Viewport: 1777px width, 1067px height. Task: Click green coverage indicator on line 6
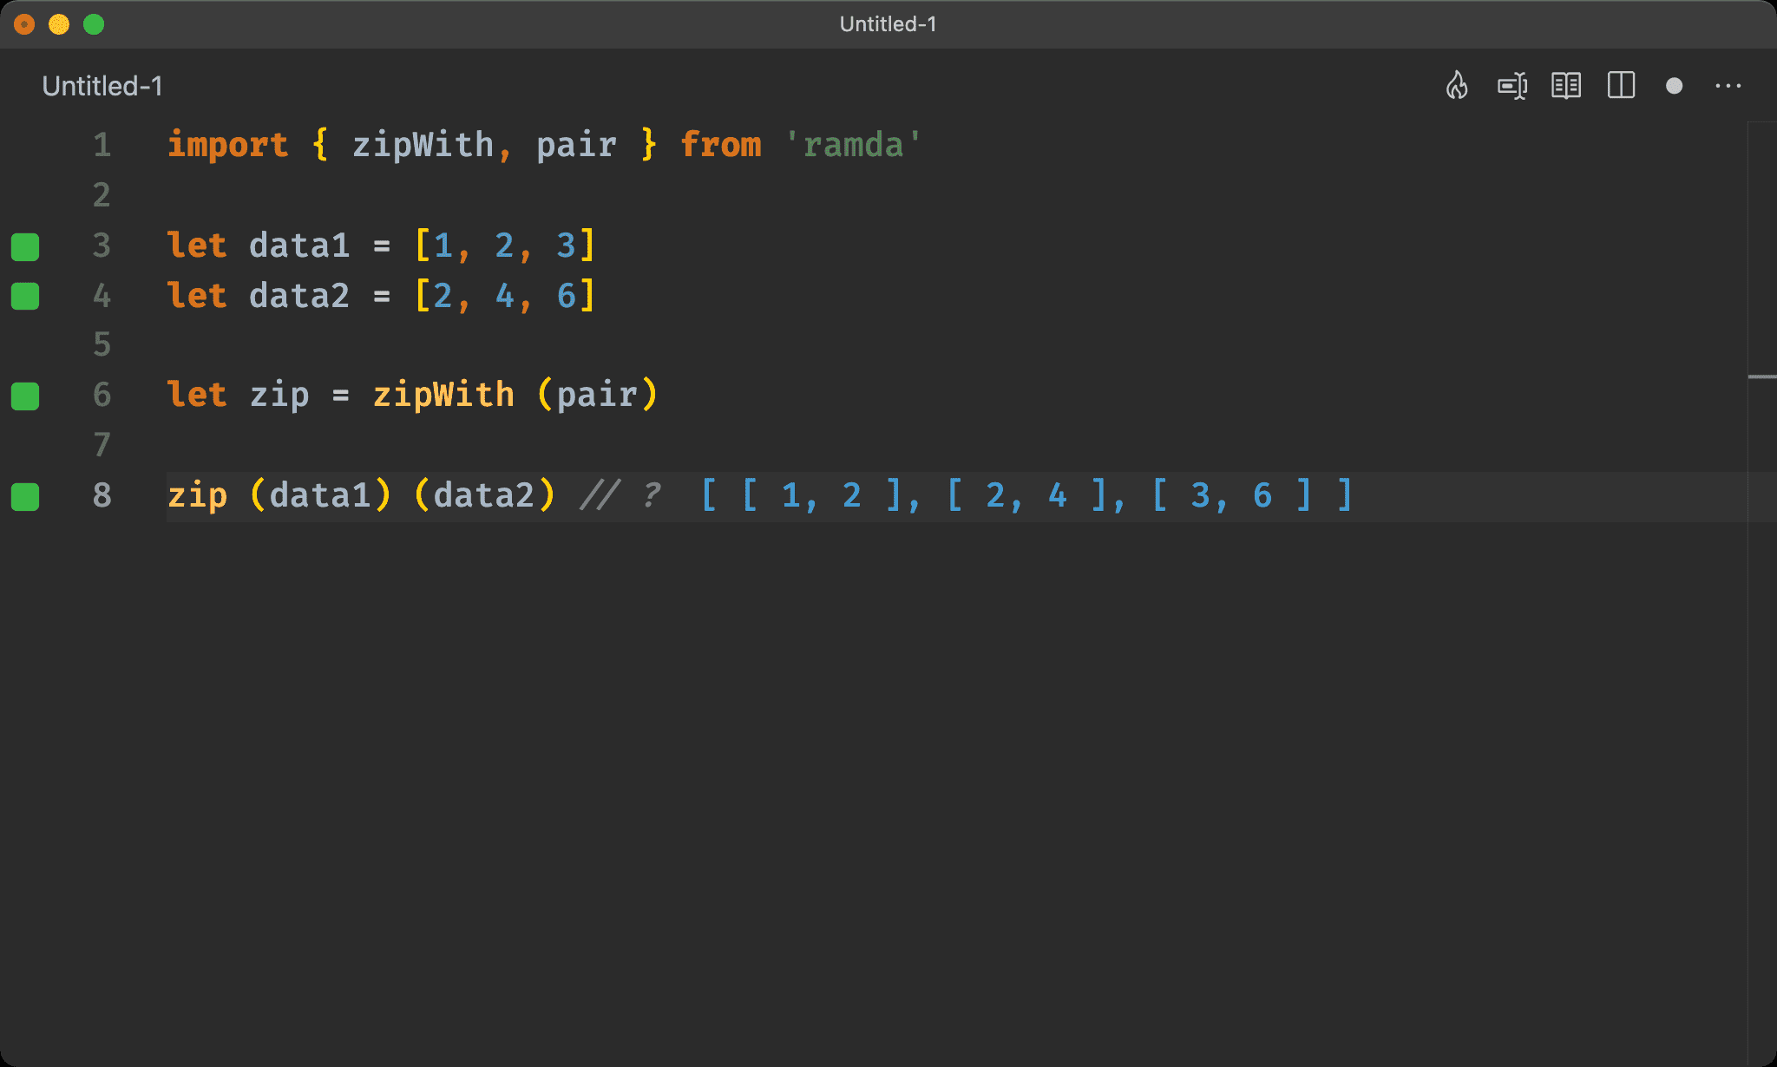point(25,396)
